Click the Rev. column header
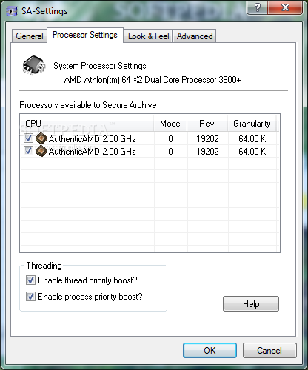308x370 pixels. point(207,123)
